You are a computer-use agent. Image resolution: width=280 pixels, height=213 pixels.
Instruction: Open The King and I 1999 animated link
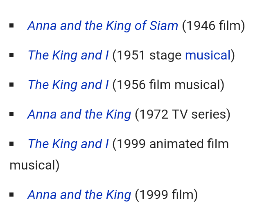click(x=68, y=144)
